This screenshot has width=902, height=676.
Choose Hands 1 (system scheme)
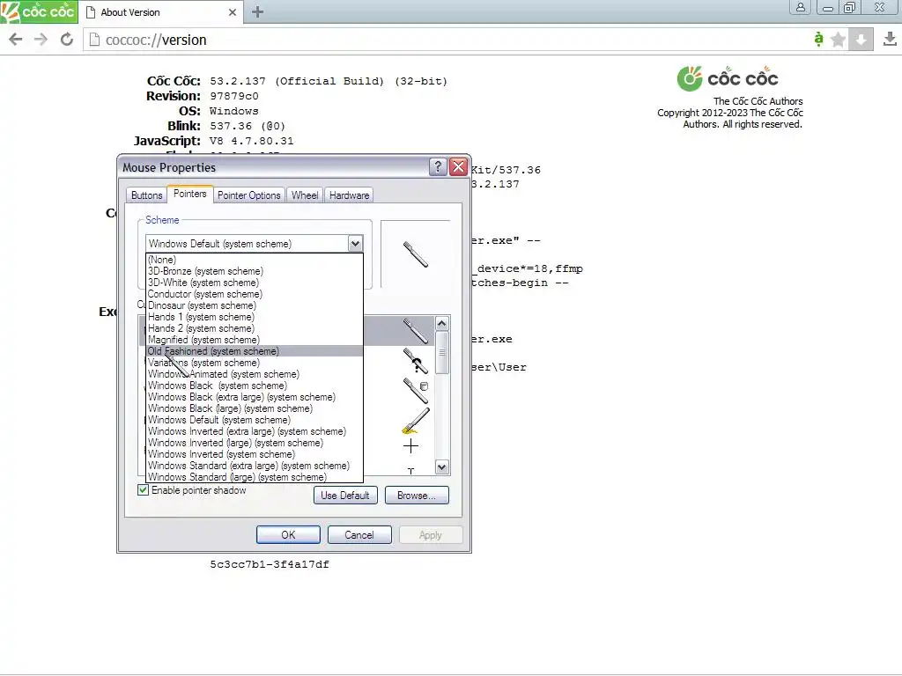pos(255,317)
